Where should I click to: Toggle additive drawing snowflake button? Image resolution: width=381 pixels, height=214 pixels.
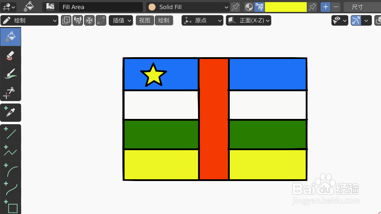tap(89, 20)
